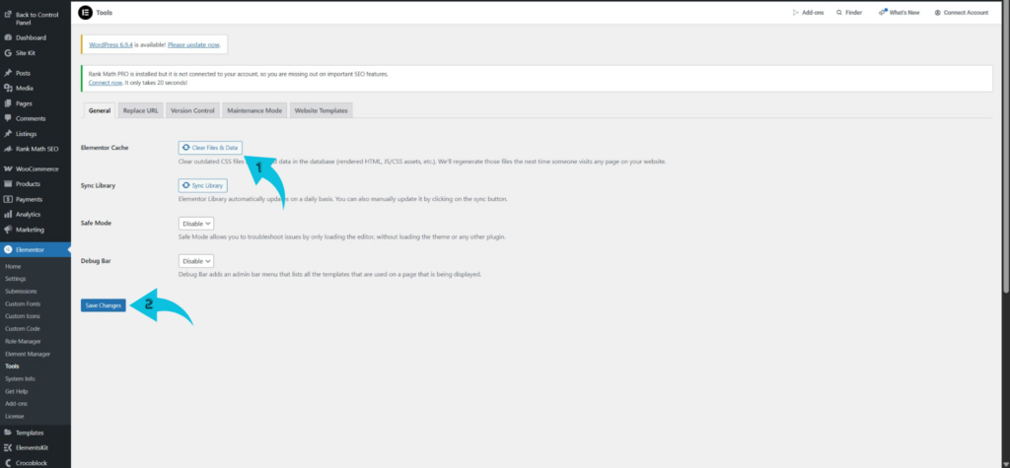Open Role Manager submenu item
1010x468 pixels.
tap(23, 341)
